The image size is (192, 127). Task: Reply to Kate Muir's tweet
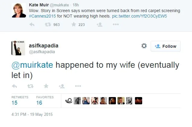coord(32,25)
